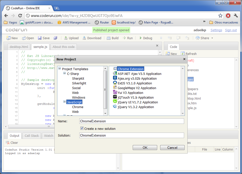Click the step into debug icon
The width and height of the screenshot is (242, 174).
click(x=170, y=38)
